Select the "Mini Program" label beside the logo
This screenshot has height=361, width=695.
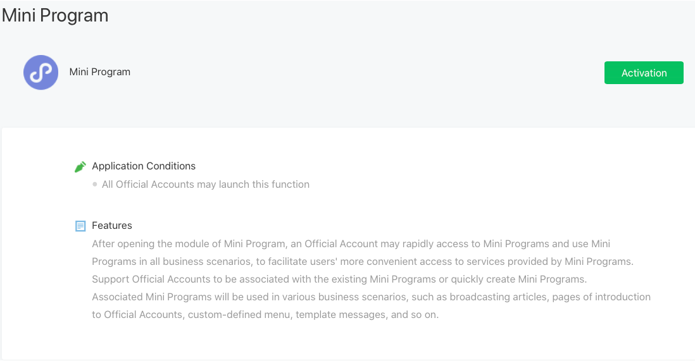pyautogui.click(x=100, y=72)
